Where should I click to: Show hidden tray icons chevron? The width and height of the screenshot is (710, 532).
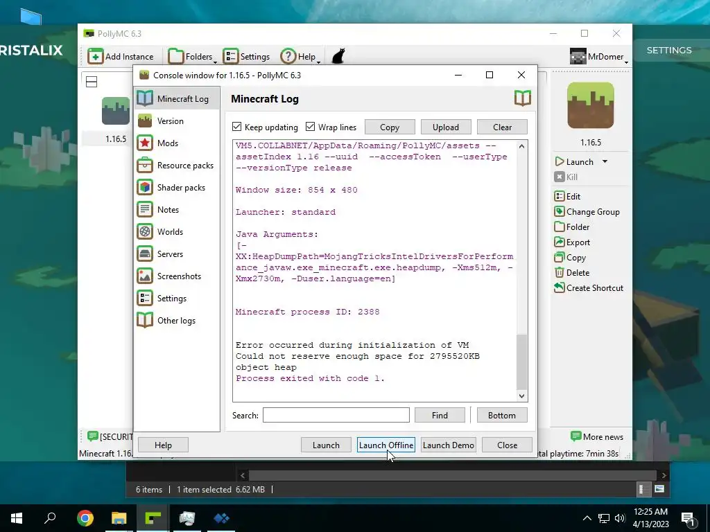coord(587,518)
